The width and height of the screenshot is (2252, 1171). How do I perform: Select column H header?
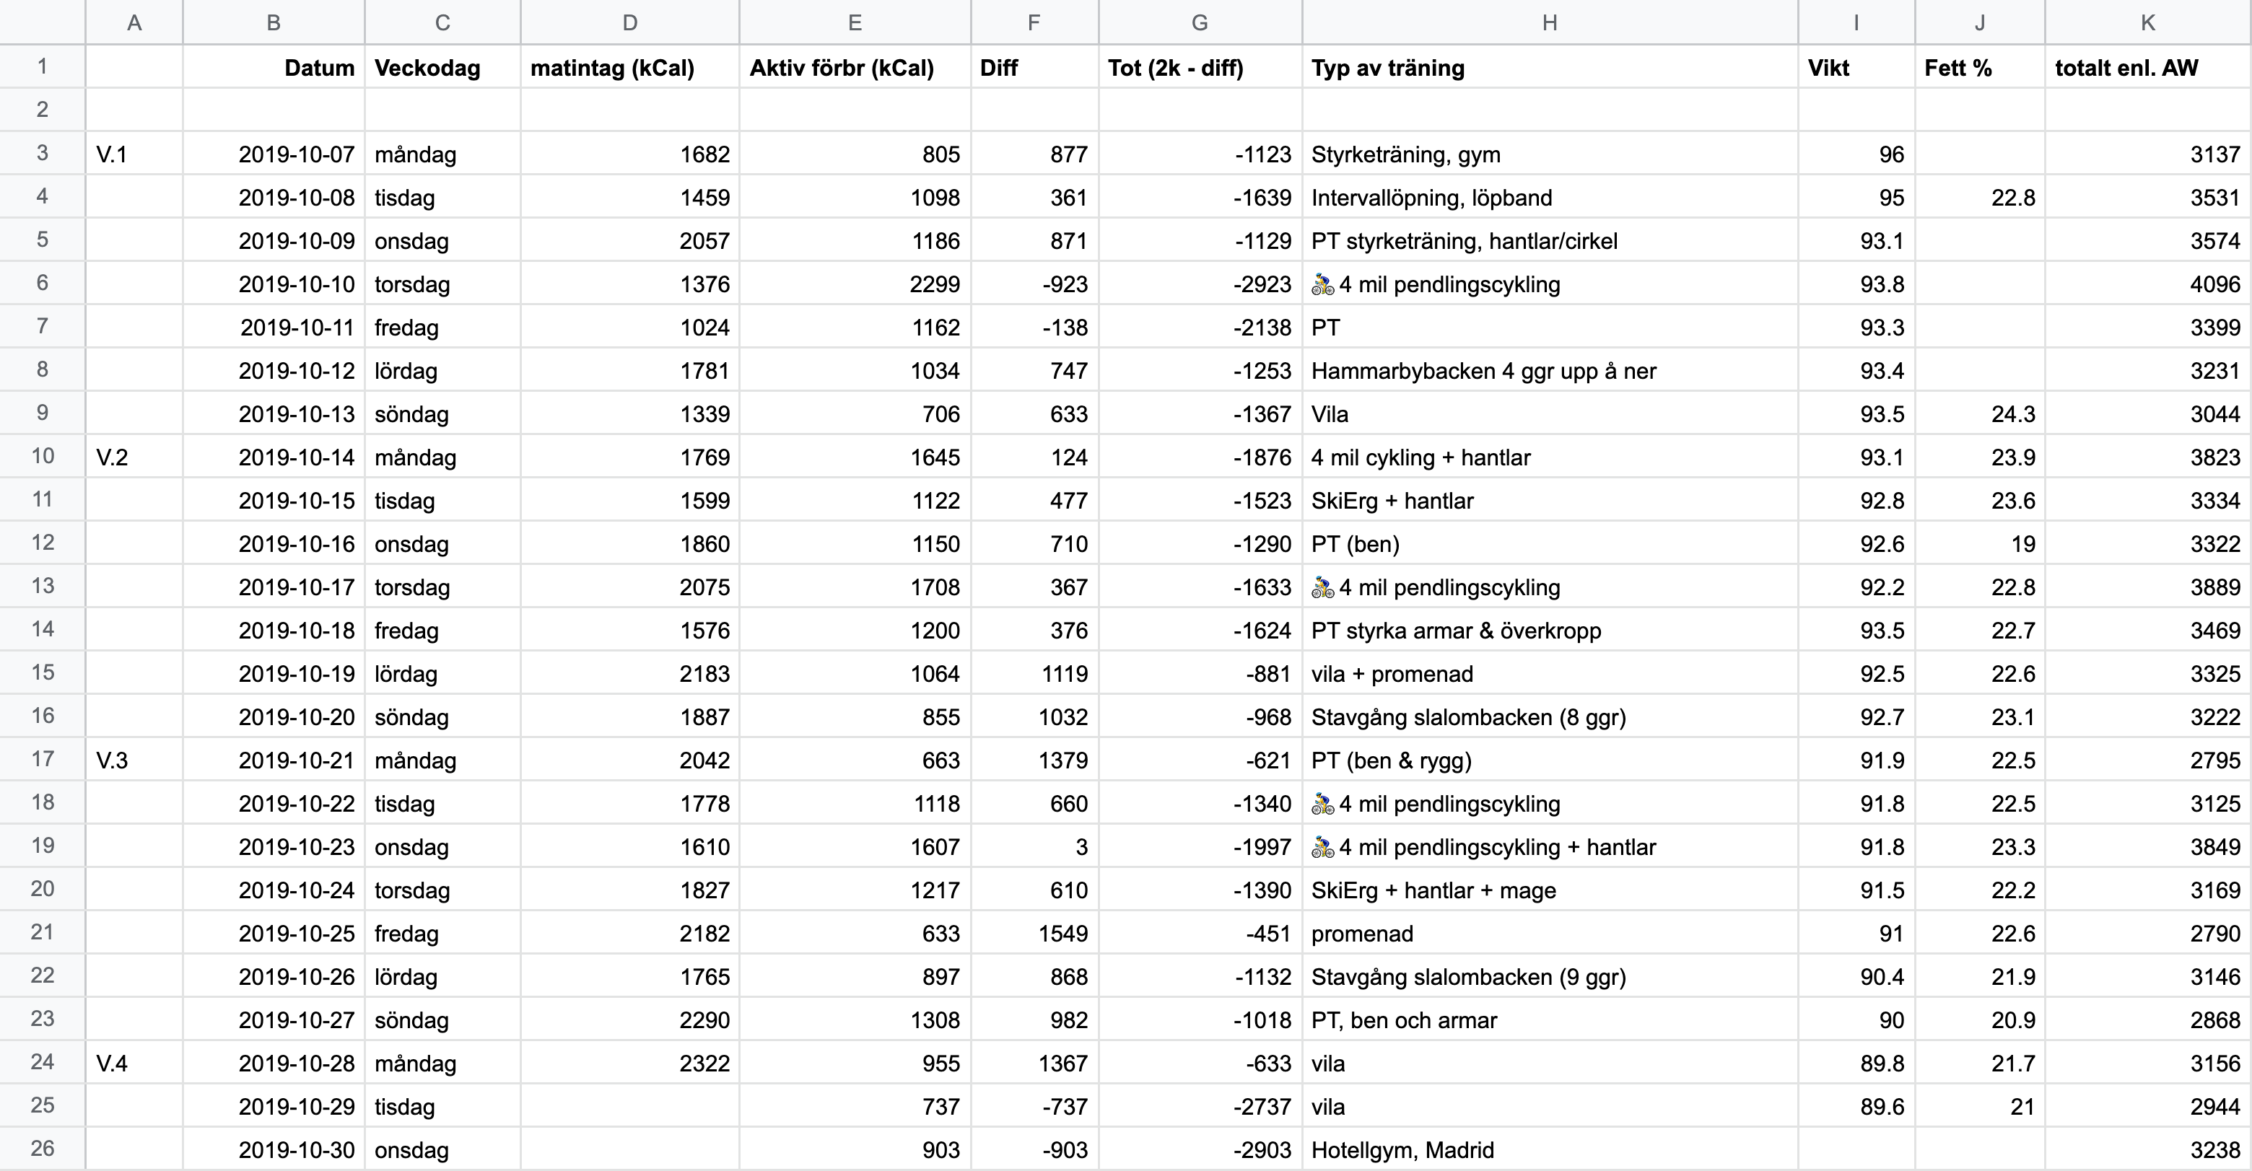tap(1549, 22)
